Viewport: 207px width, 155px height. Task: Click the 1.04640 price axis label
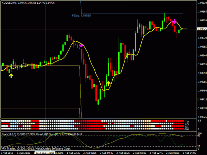click(202, 56)
